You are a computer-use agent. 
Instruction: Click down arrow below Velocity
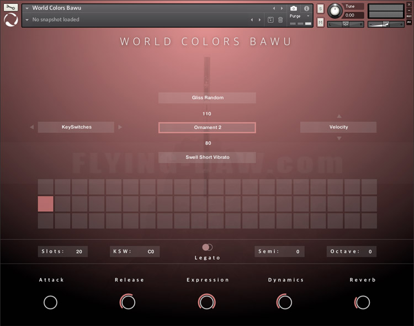coord(339,138)
